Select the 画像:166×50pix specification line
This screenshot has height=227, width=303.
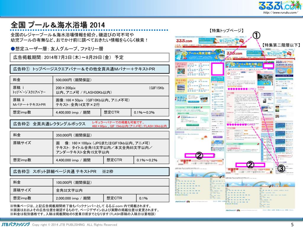tap(93, 100)
